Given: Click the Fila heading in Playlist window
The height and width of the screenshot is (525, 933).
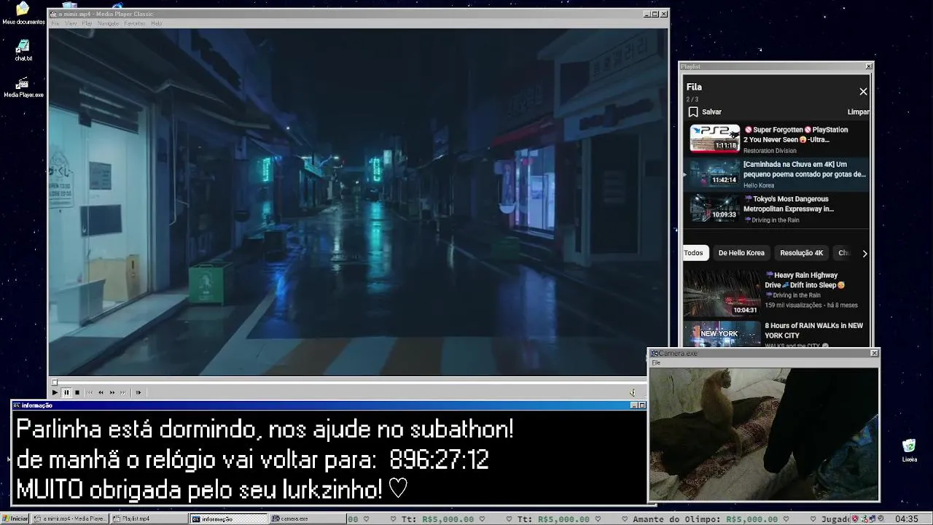Looking at the screenshot, I should (694, 87).
